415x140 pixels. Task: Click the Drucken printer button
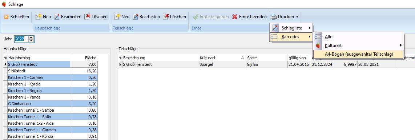282,17
